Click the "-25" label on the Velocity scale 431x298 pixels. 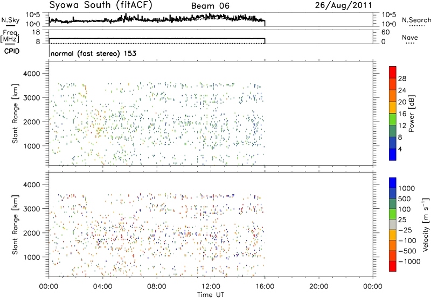pyautogui.click(x=405, y=230)
